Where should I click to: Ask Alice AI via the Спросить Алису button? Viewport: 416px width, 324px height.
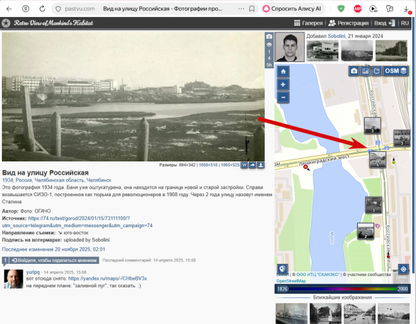pos(292,9)
